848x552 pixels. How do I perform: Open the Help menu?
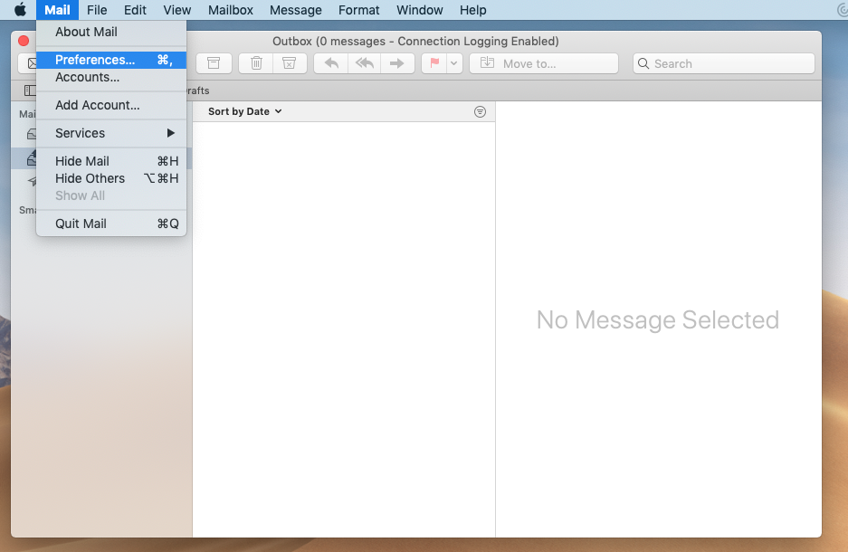click(473, 10)
